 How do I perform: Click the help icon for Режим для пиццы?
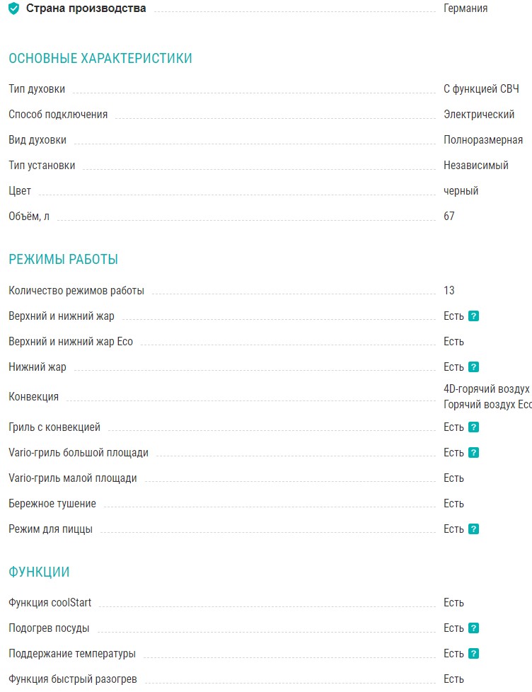pos(474,529)
